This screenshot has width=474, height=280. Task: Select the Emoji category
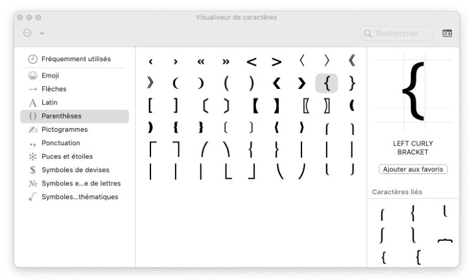75,76
